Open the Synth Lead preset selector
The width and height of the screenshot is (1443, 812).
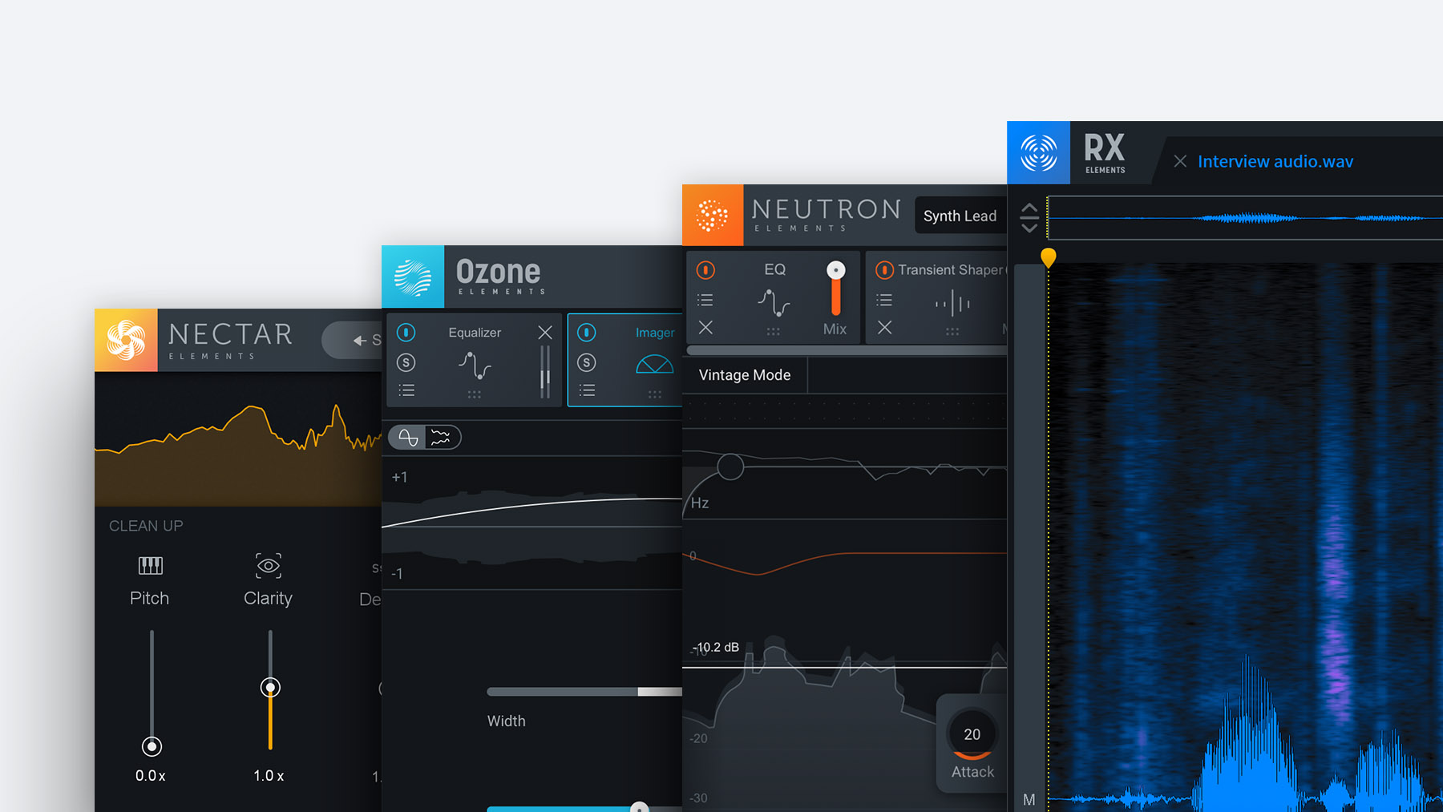(960, 216)
